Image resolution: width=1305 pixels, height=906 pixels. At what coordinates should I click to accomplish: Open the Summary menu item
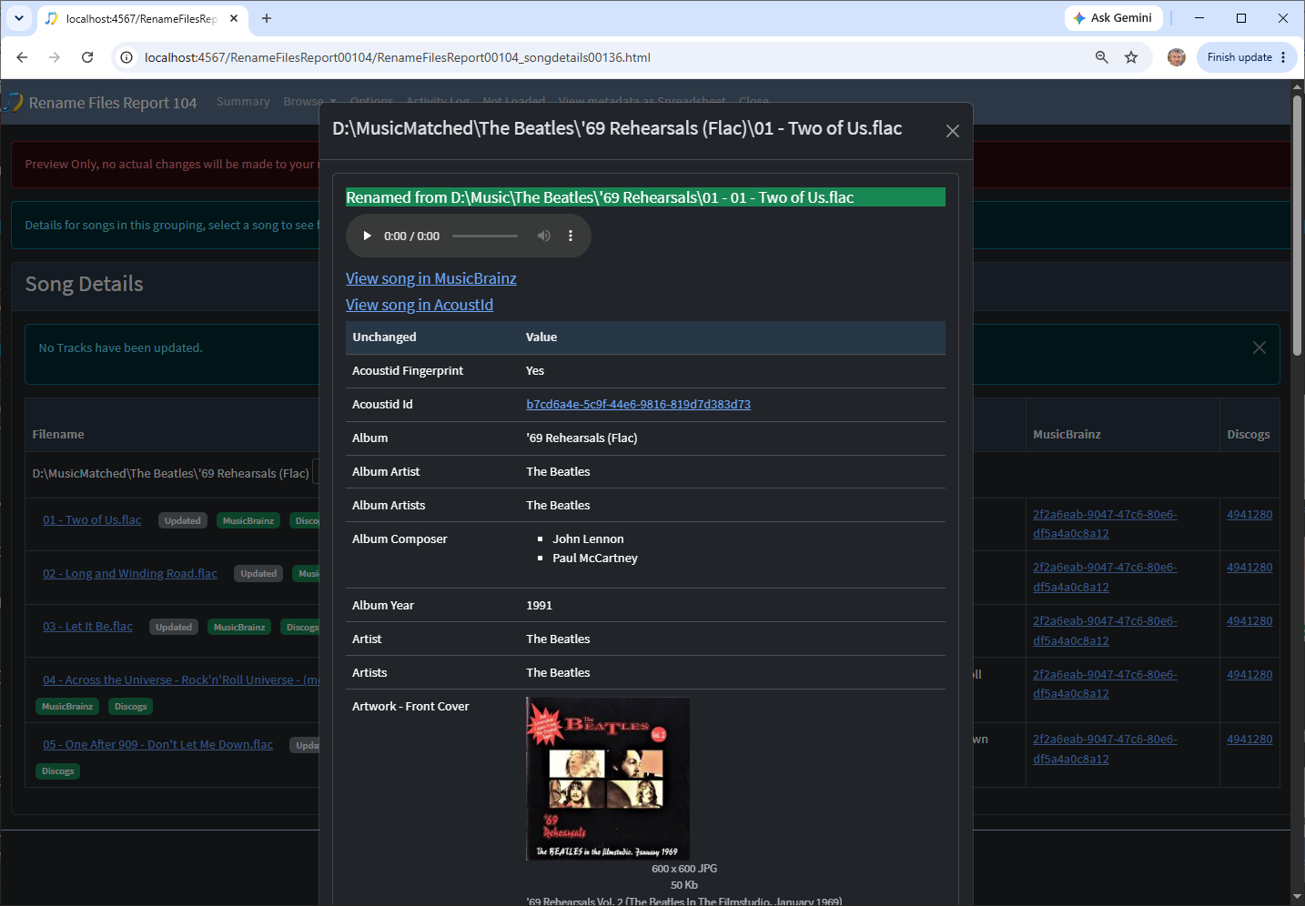[x=243, y=102]
